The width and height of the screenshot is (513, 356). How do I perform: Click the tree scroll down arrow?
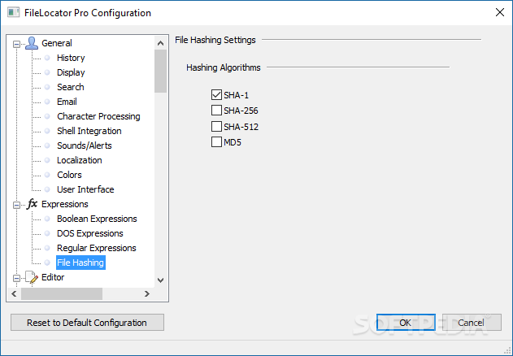160,280
